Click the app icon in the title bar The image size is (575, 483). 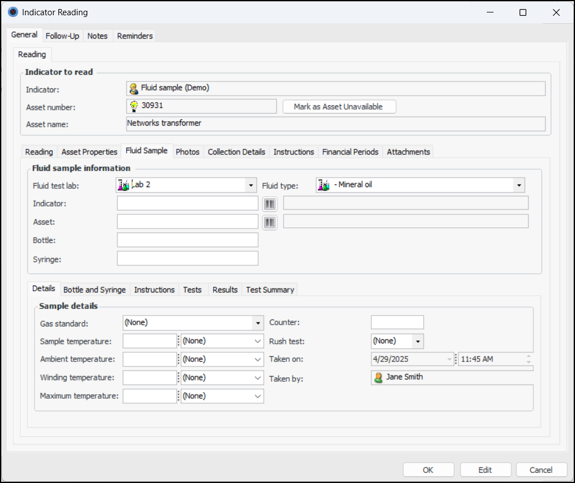pos(13,12)
